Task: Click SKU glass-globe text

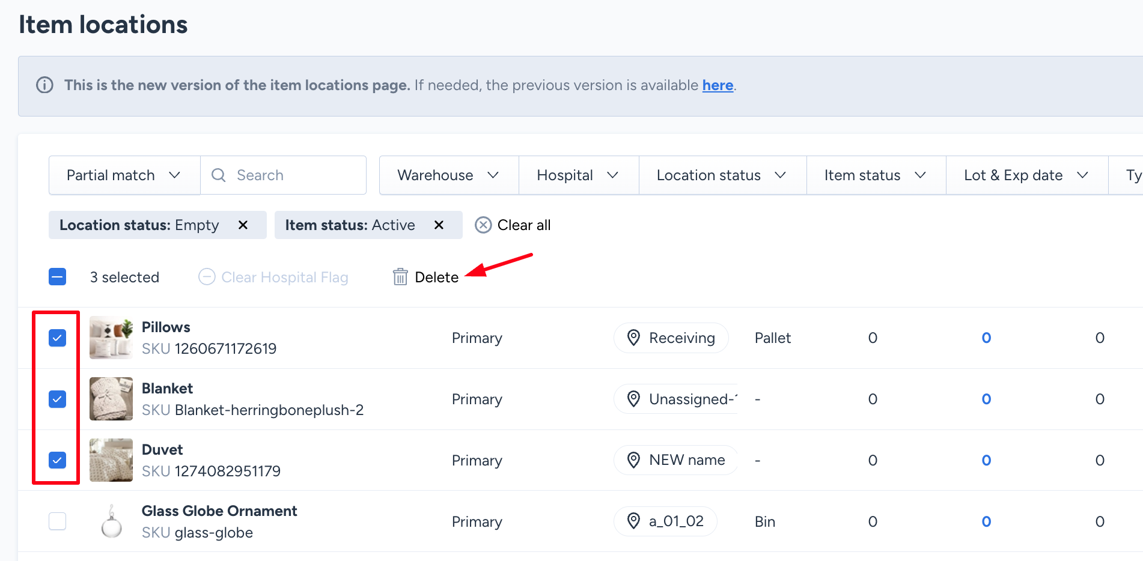Action: point(197,533)
